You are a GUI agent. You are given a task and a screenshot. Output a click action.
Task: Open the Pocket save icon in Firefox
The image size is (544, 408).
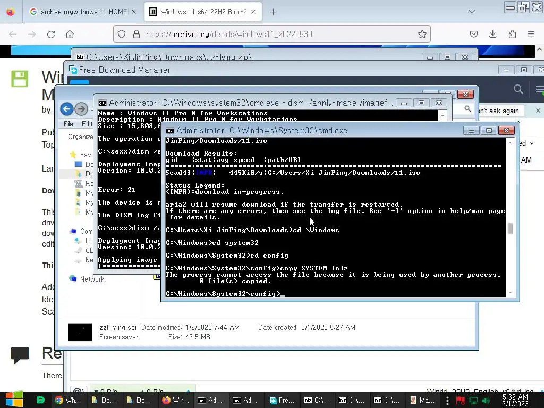point(473,34)
